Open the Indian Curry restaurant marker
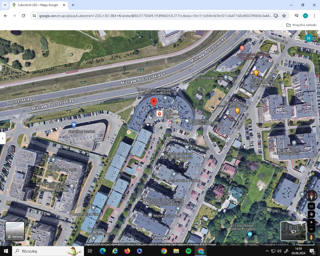 [x=237, y=110]
